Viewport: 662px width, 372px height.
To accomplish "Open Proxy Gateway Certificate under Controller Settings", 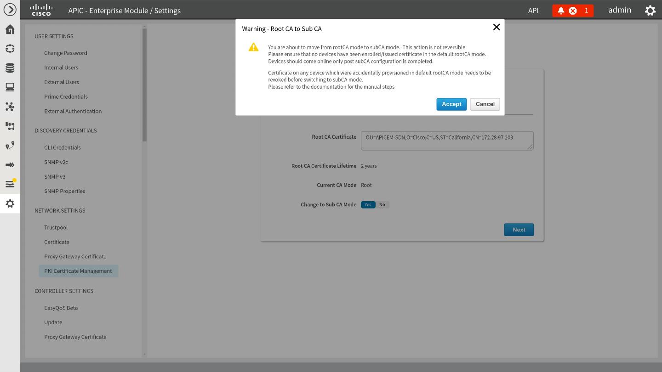I will coord(75,337).
